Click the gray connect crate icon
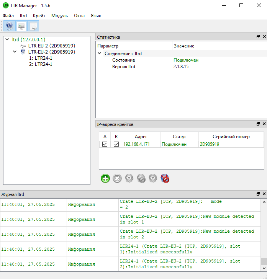 (x=129, y=178)
